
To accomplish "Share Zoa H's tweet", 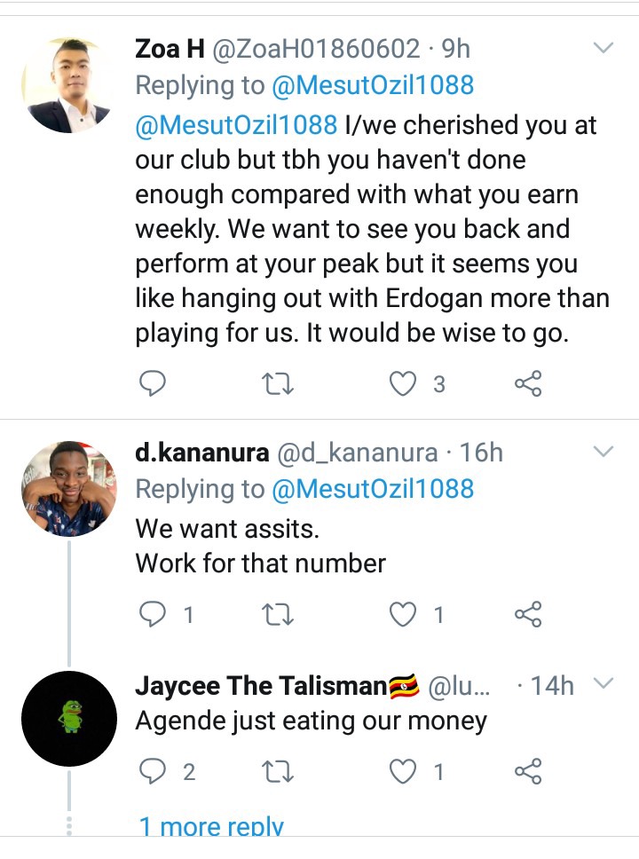I will pyautogui.click(x=528, y=383).
